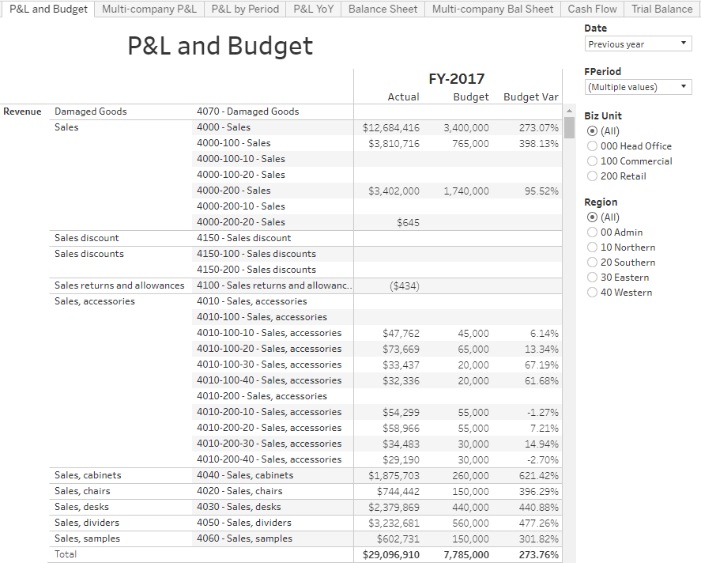Select the 4020 - Sales, chairs account
Screen dimensions: 701x563
(x=239, y=491)
